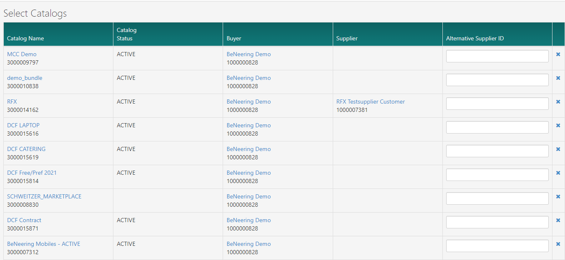Delete the DCF Free/Pref 2021 row
Screen dimensions: 565x260
pos(558,173)
